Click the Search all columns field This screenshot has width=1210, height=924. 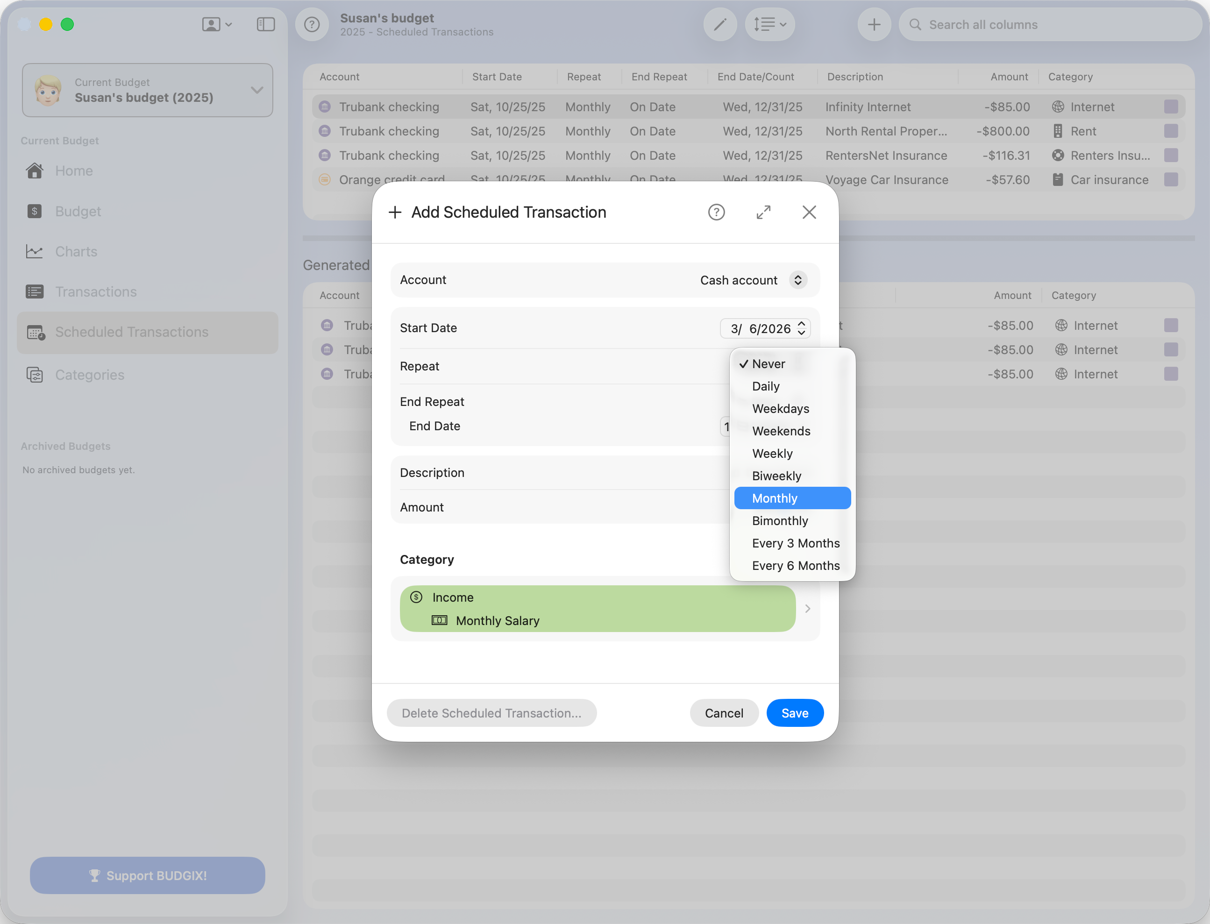pyautogui.click(x=1045, y=24)
